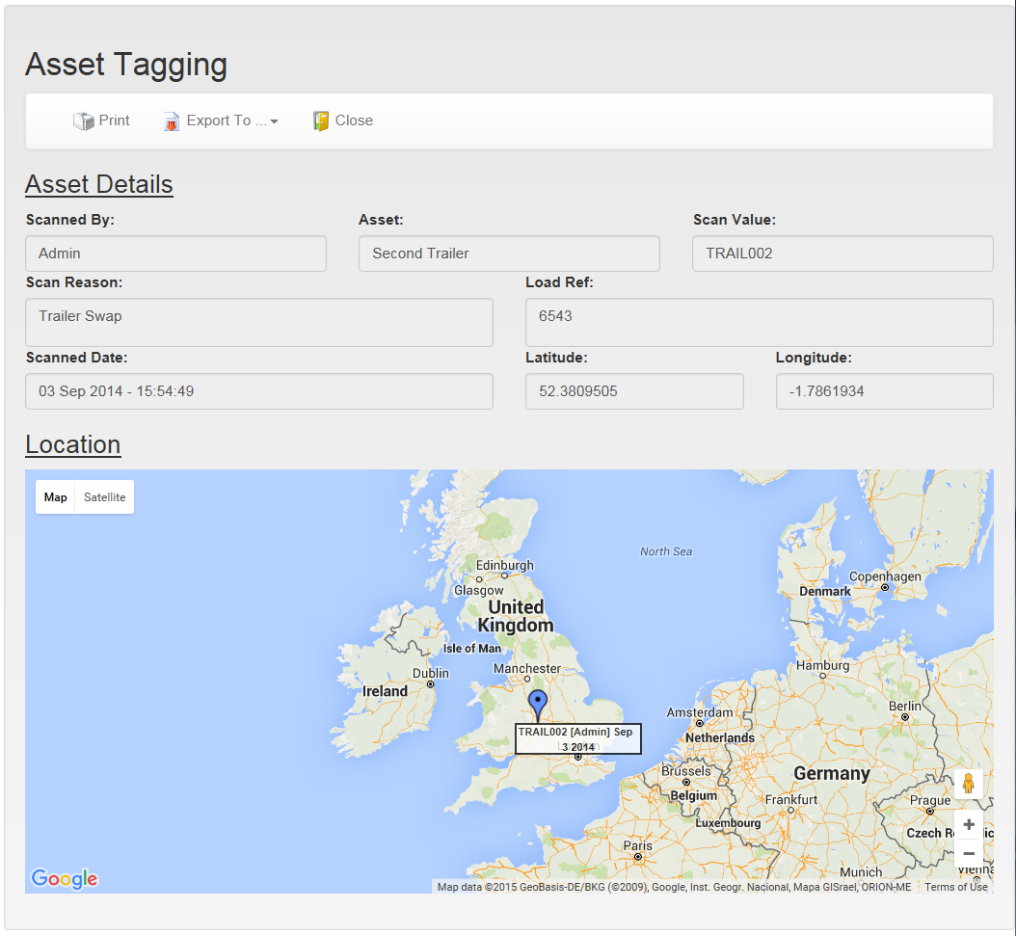Click the Close button label

tap(354, 120)
